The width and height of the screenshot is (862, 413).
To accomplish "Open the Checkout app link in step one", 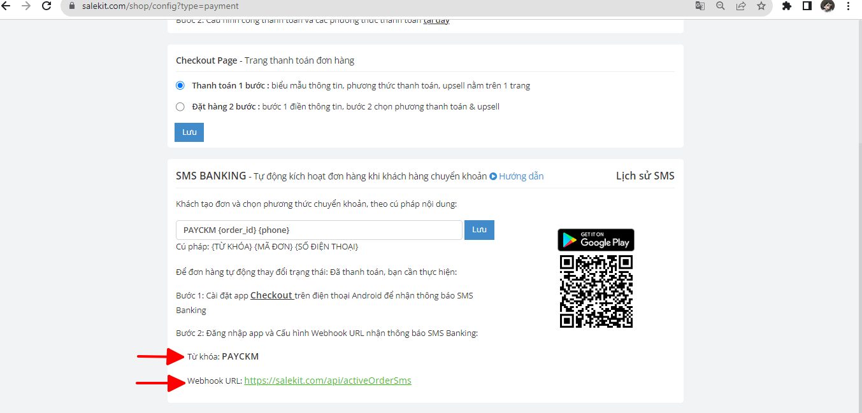I will 271,295.
